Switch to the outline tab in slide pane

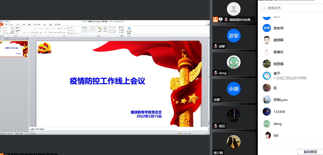click(x=6, y=39)
